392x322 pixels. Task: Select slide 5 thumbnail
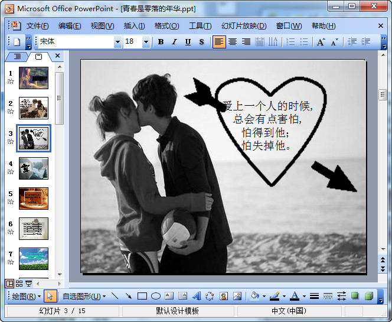point(34,199)
